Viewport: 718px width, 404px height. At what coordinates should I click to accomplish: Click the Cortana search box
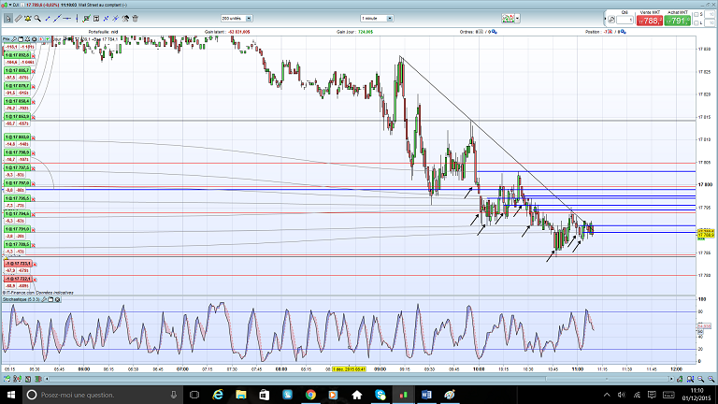pyautogui.click(x=105, y=395)
